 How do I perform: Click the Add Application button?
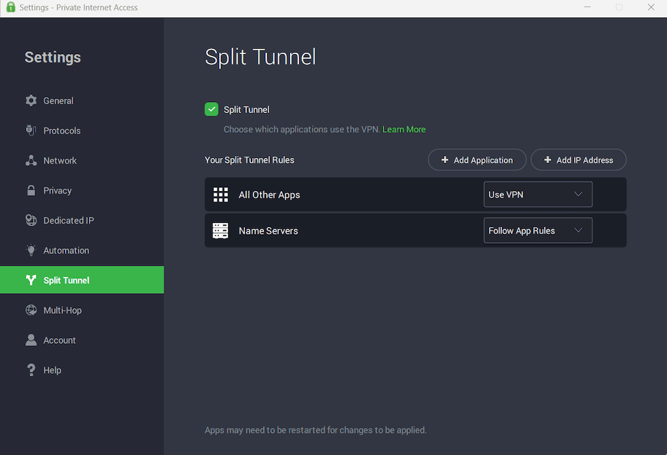click(x=477, y=159)
